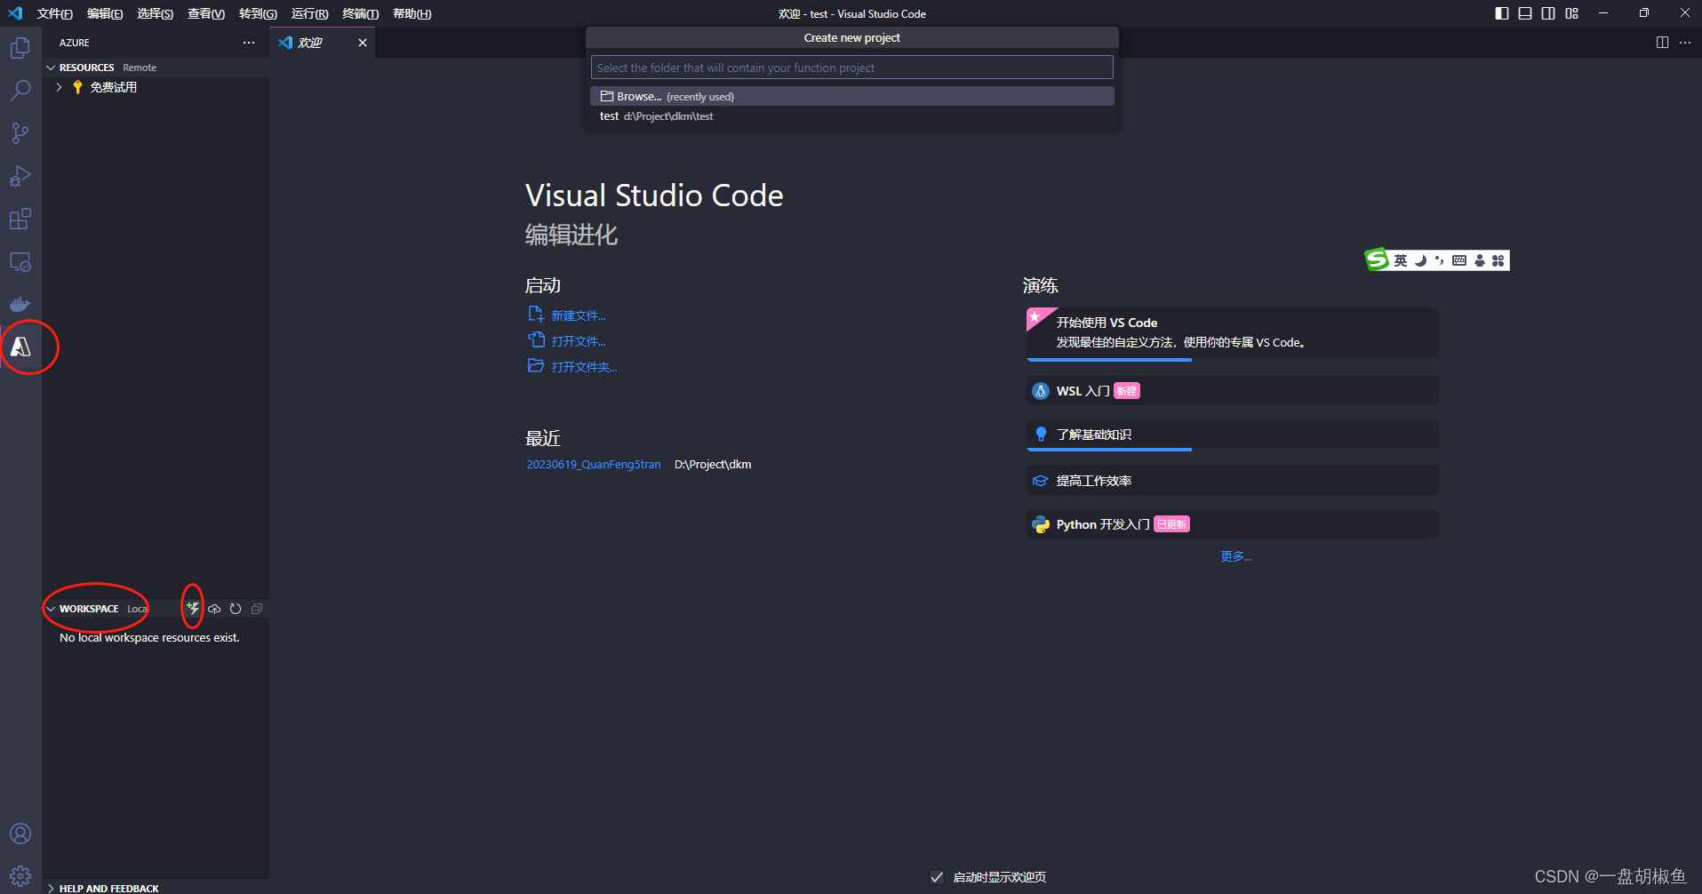Open the 编辑(E) menu
This screenshot has width=1702, height=894.
tap(105, 13)
